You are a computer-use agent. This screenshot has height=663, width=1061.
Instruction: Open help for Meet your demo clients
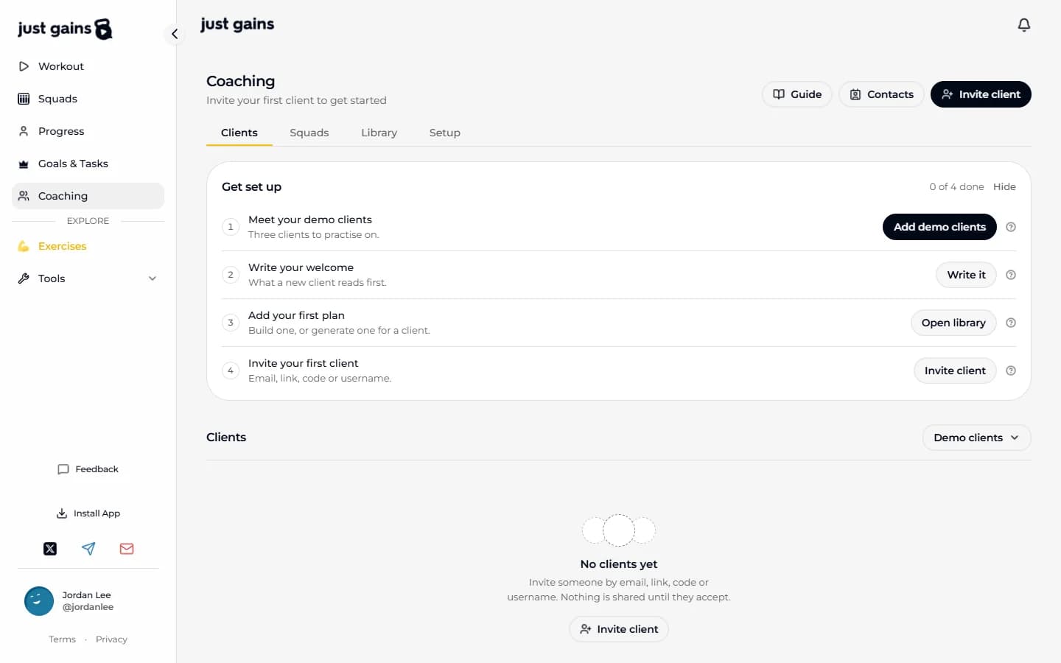coord(1011,227)
